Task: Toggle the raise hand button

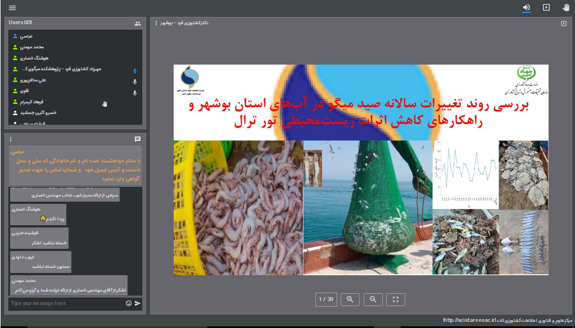Action: pos(565,8)
